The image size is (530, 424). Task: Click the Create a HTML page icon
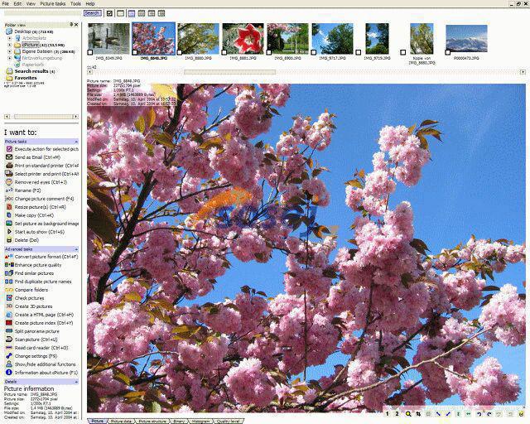(9, 315)
